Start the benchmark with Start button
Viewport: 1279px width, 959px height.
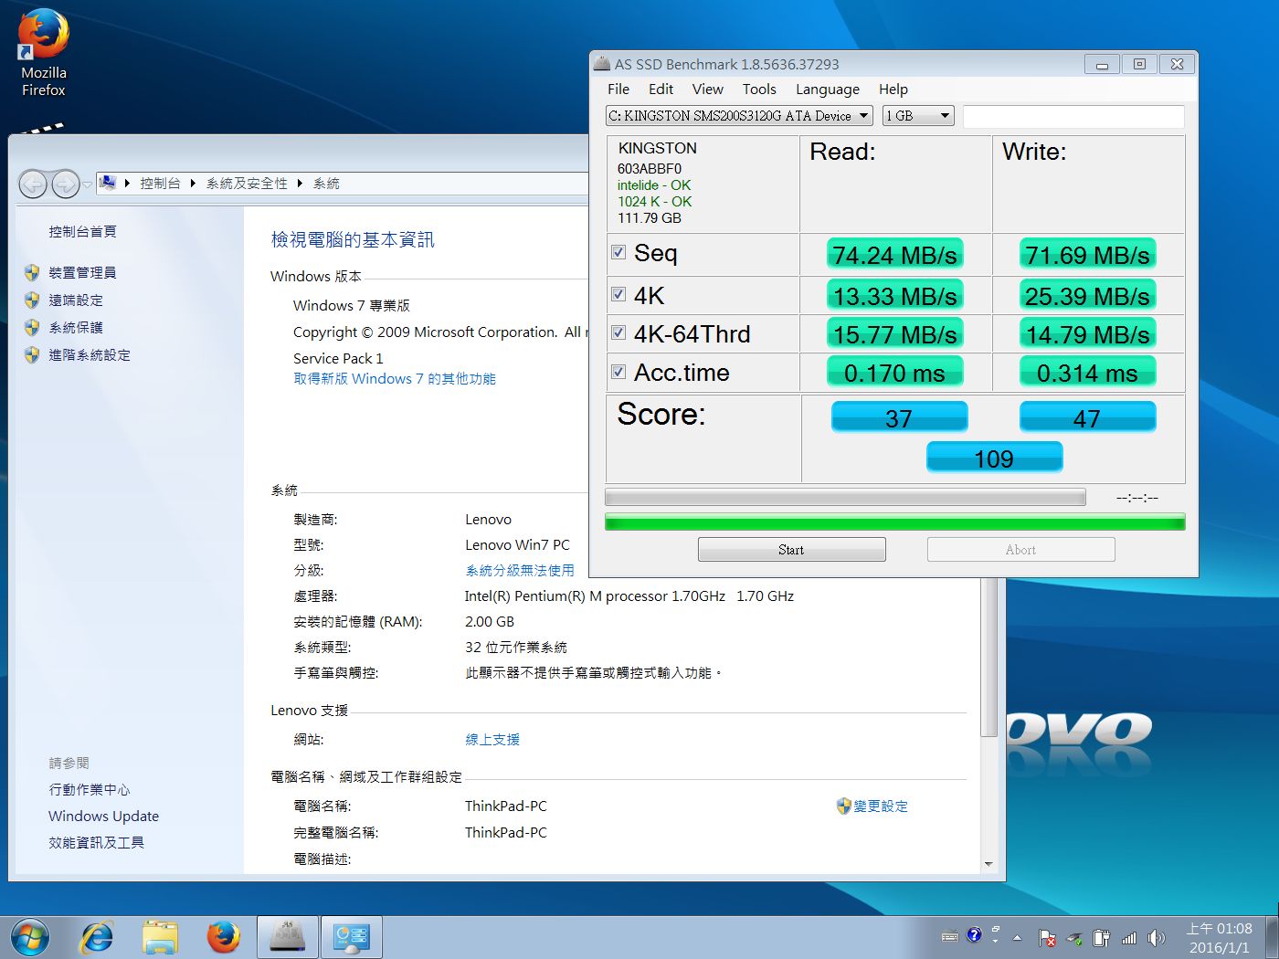(791, 550)
